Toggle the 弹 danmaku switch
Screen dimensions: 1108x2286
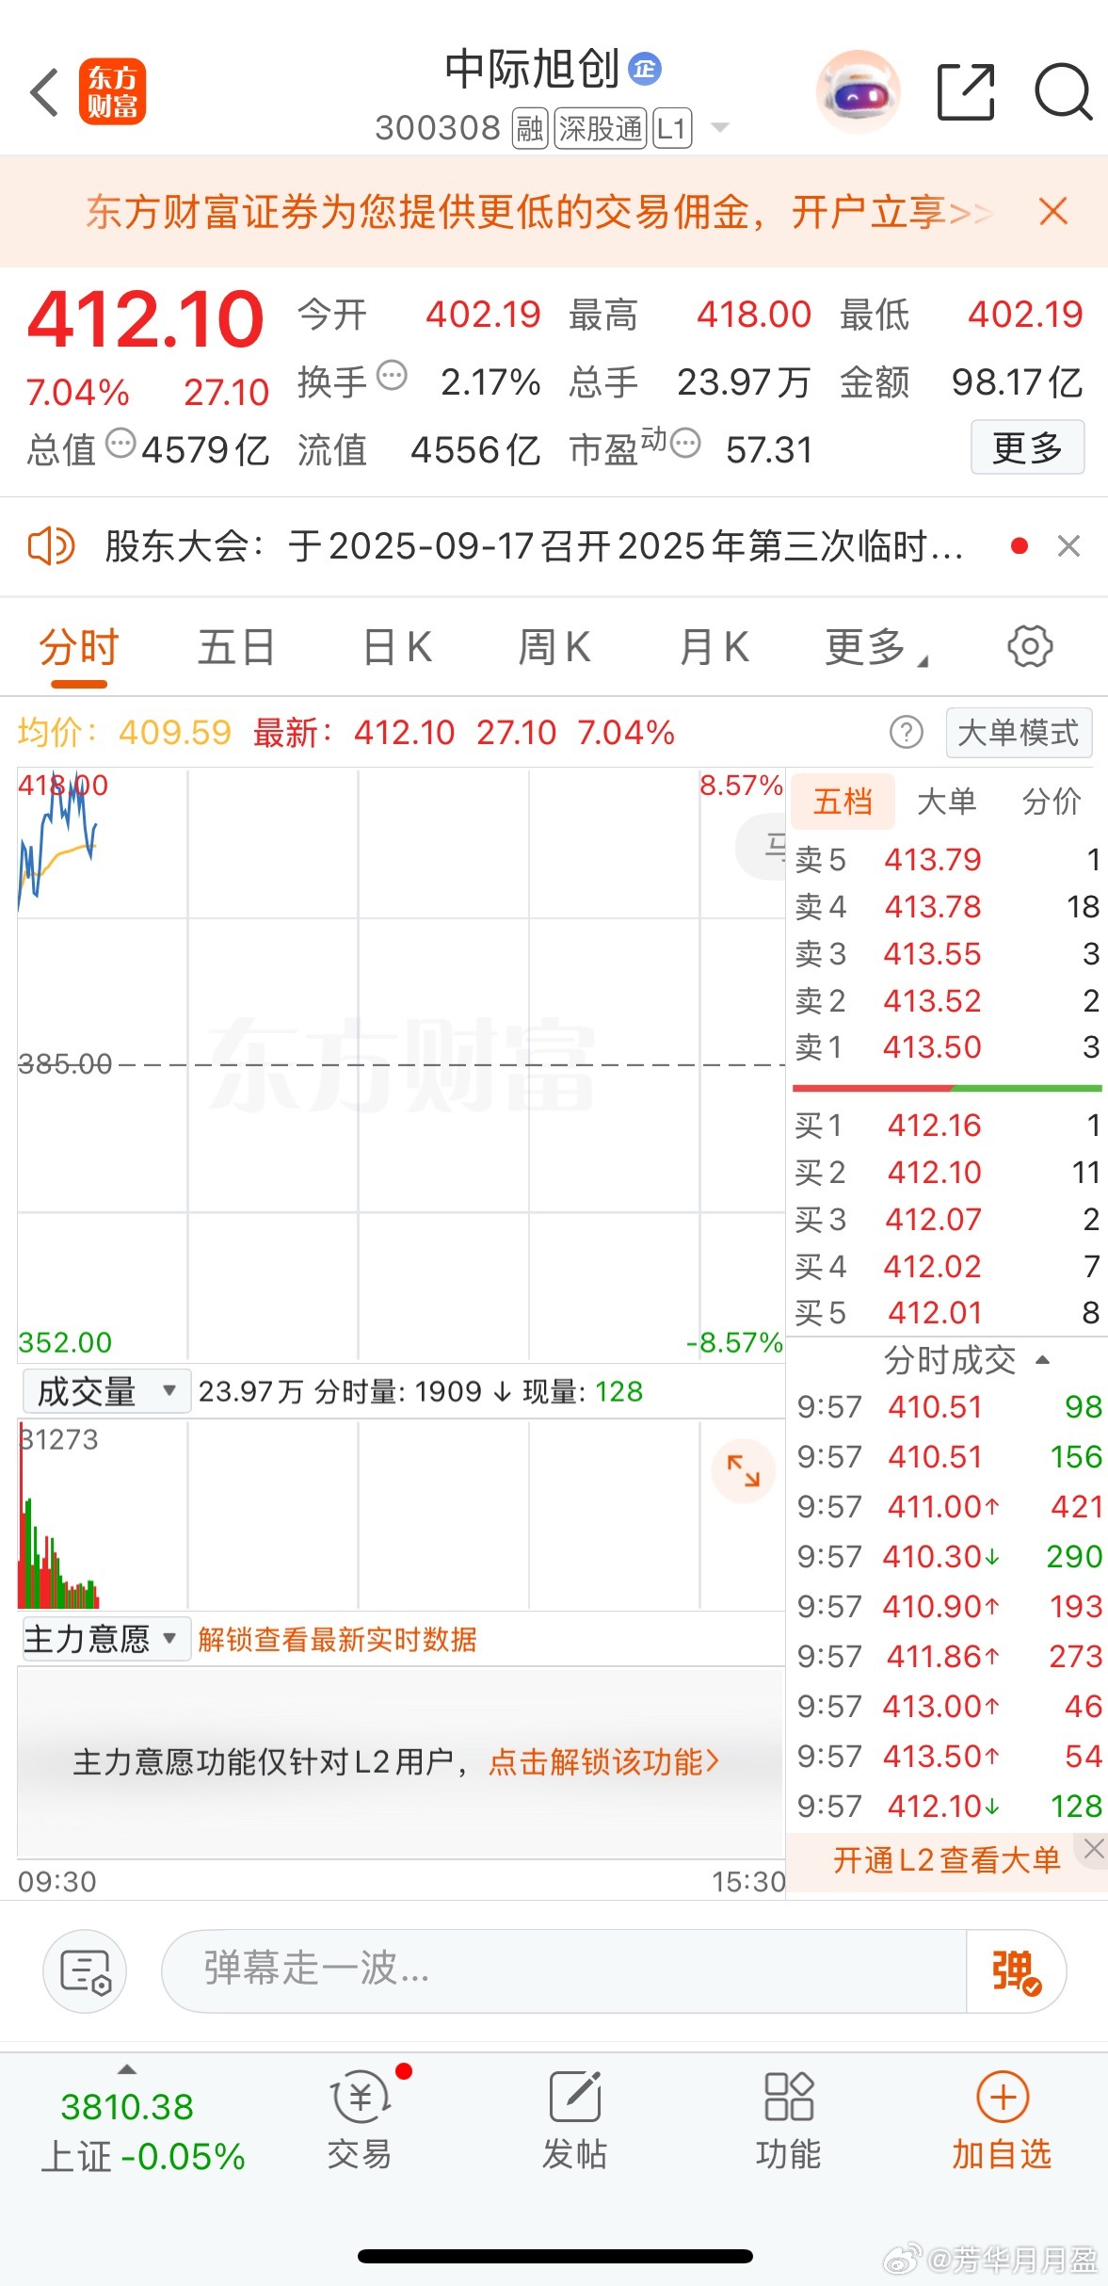pyautogui.click(x=1017, y=1971)
